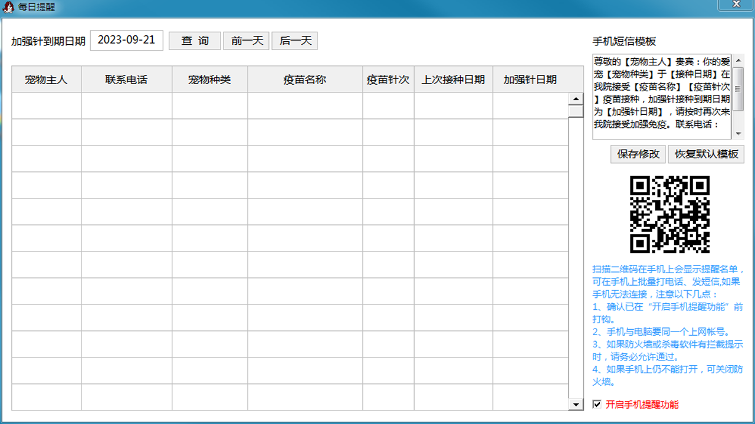Click the 联系电话 column header

click(126, 79)
